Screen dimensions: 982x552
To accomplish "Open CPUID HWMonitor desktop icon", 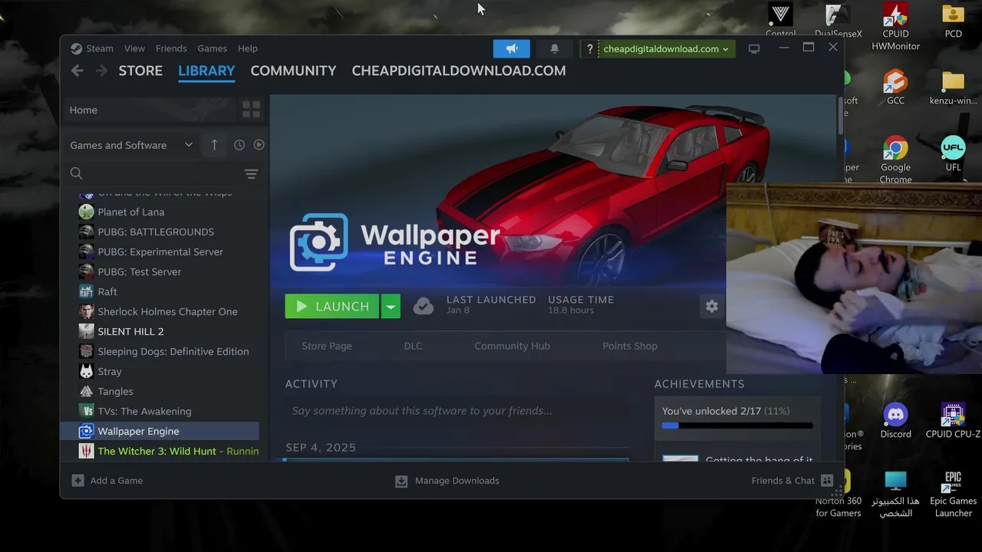I will point(895,27).
